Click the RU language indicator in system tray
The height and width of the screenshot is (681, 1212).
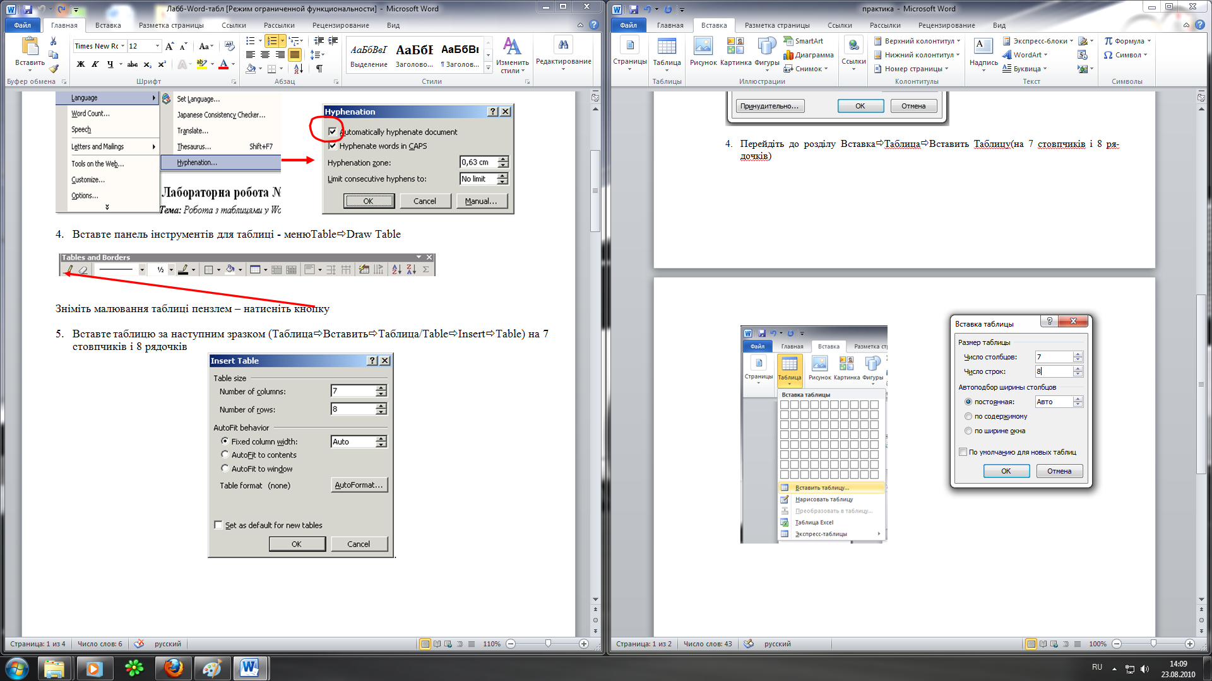point(1097,667)
